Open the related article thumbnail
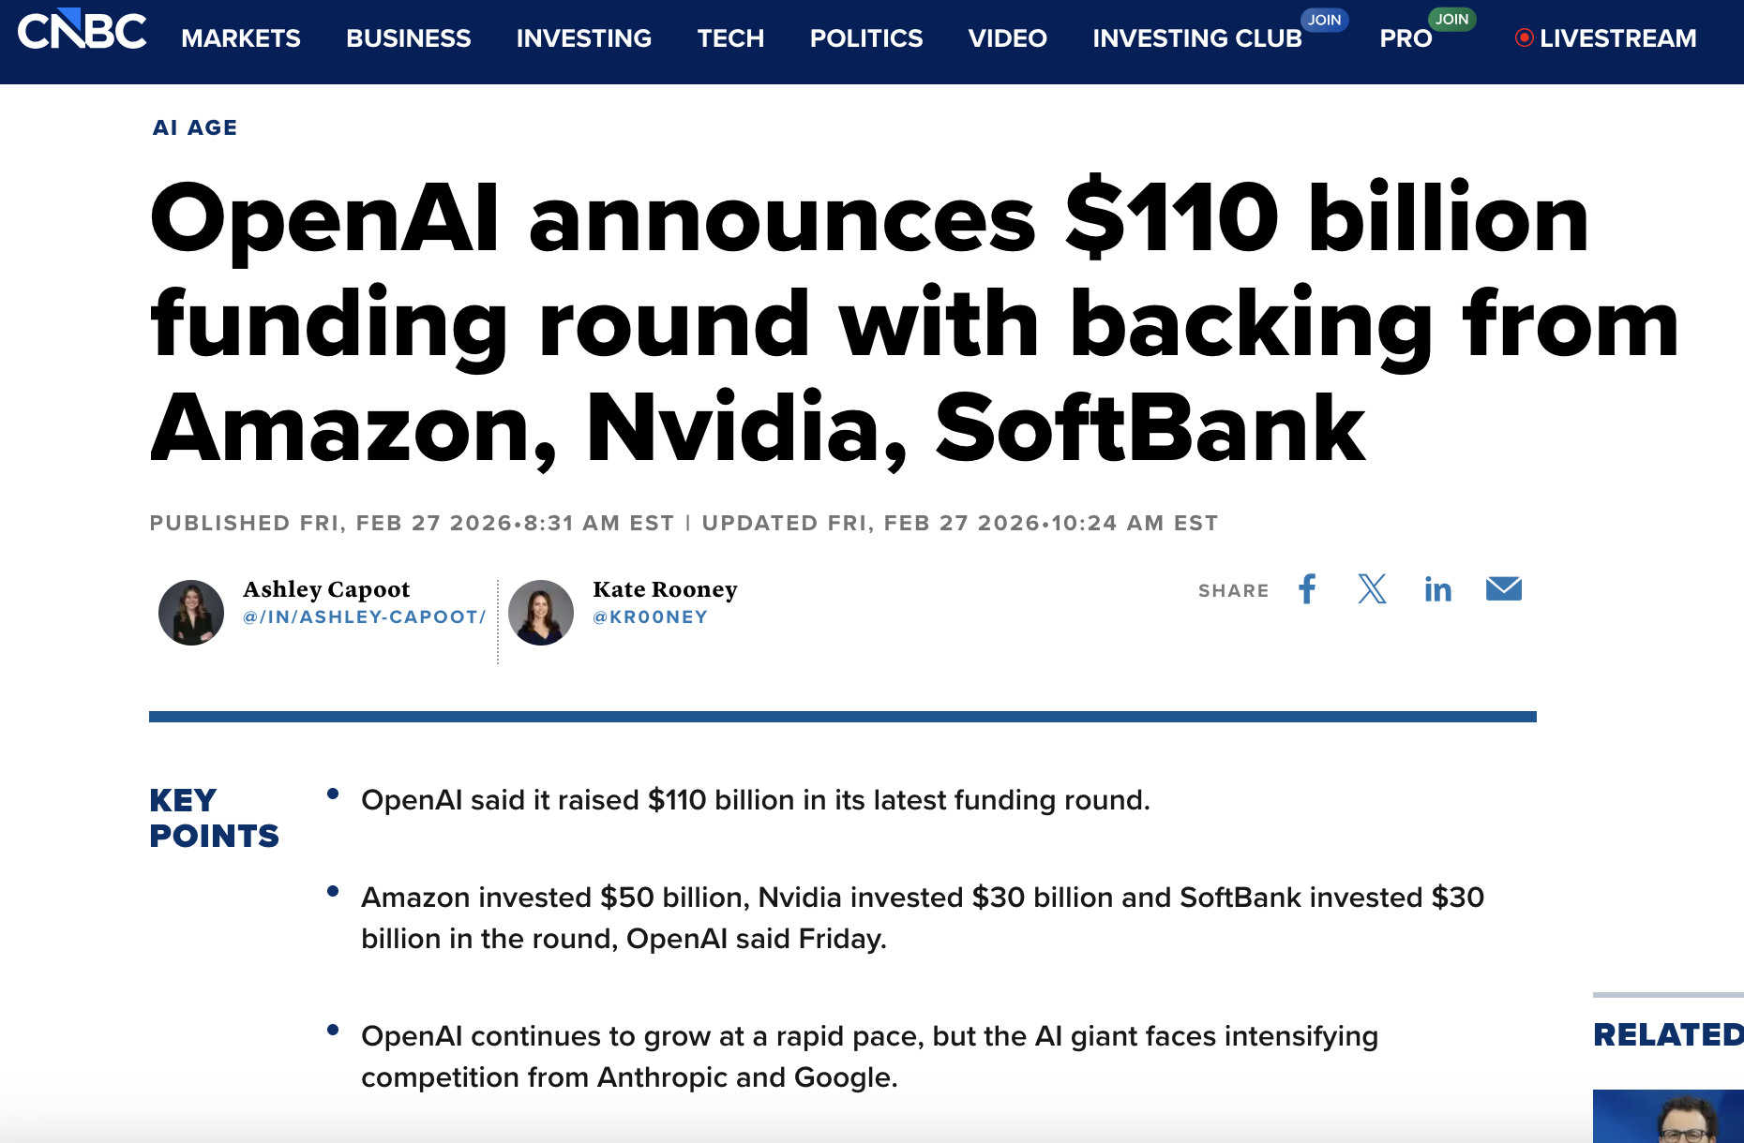 [1668, 1116]
